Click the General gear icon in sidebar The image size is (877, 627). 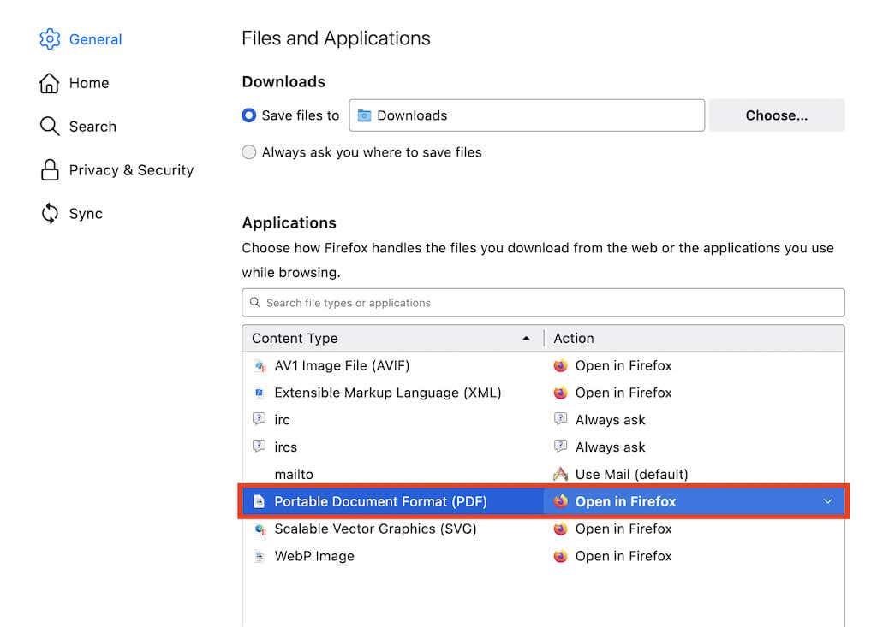[50, 39]
